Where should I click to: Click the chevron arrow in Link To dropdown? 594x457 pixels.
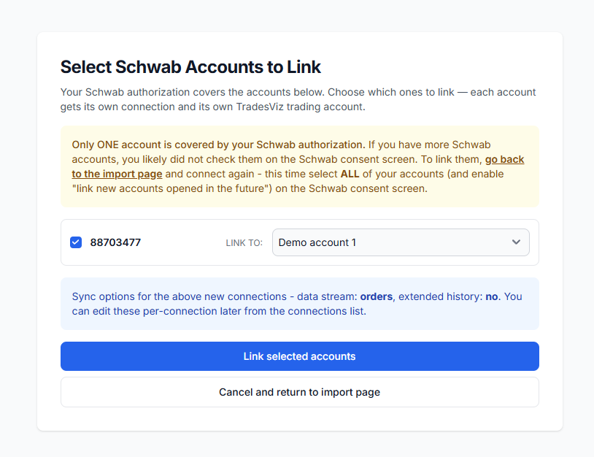coord(516,242)
